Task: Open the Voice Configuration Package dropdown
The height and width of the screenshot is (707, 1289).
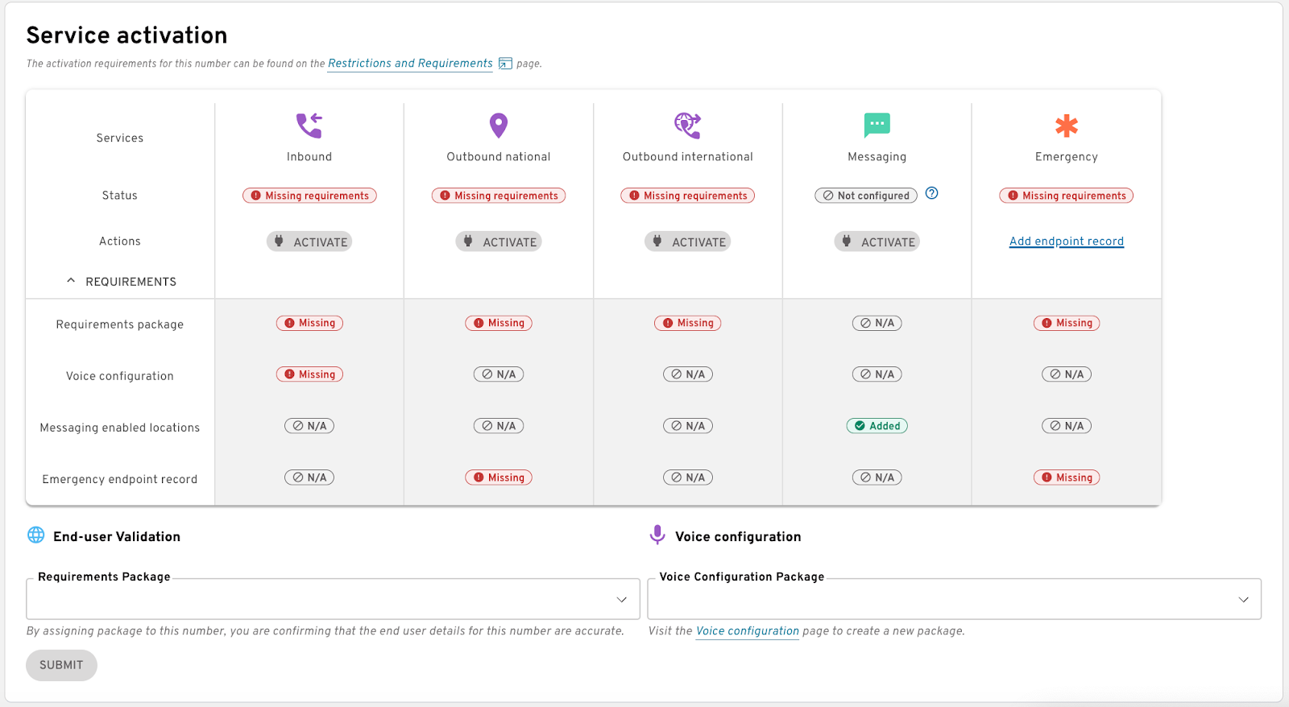Action: click(955, 599)
